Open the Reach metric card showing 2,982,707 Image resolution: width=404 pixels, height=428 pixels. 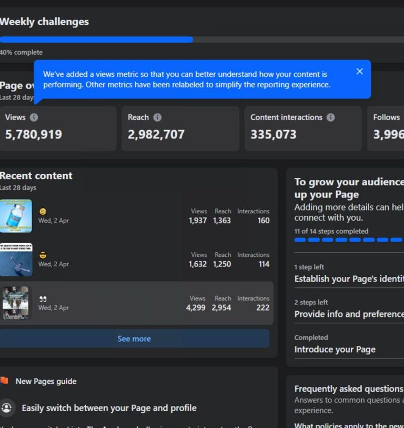click(x=180, y=129)
